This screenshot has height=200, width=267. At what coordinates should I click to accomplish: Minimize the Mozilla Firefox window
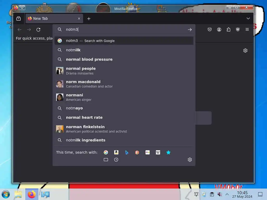tap(229, 7)
